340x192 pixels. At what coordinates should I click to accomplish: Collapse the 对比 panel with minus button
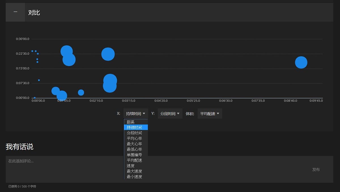tap(15, 12)
